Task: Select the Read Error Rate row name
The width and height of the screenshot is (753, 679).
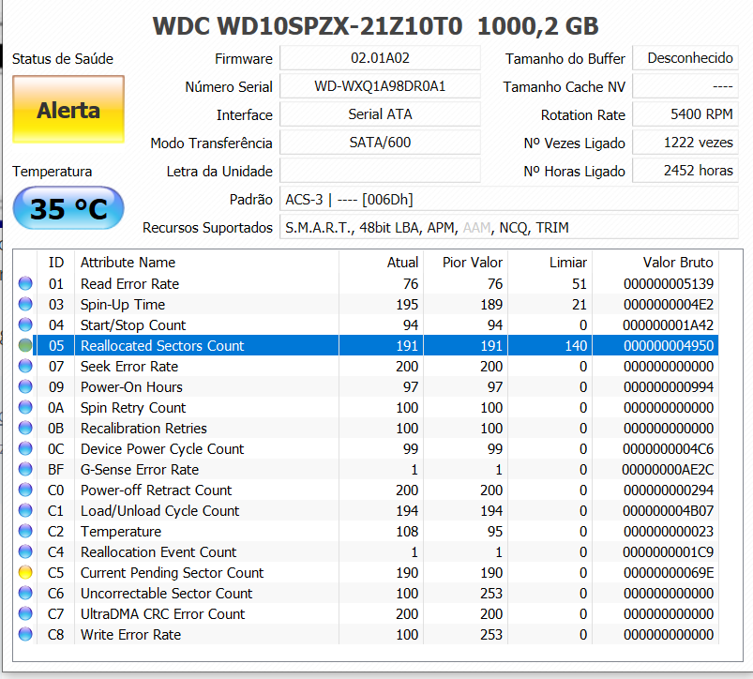Action: click(x=129, y=284)
